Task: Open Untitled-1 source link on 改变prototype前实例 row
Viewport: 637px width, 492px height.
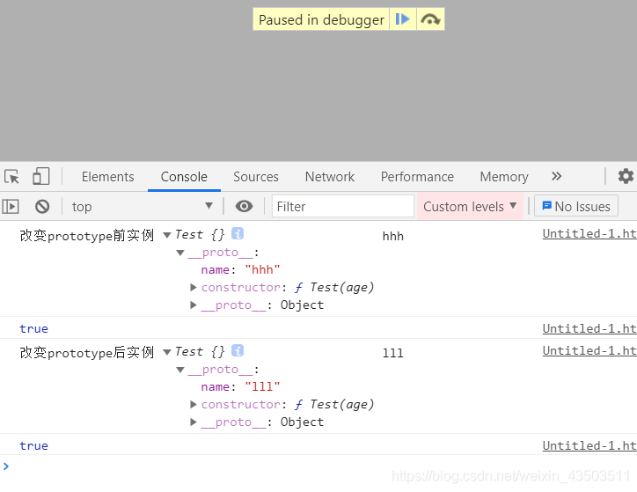Action: pos(589,233)
